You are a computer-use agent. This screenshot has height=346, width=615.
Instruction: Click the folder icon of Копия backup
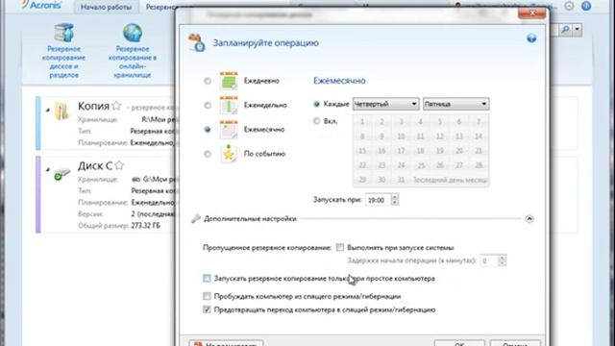coord(61,111)
